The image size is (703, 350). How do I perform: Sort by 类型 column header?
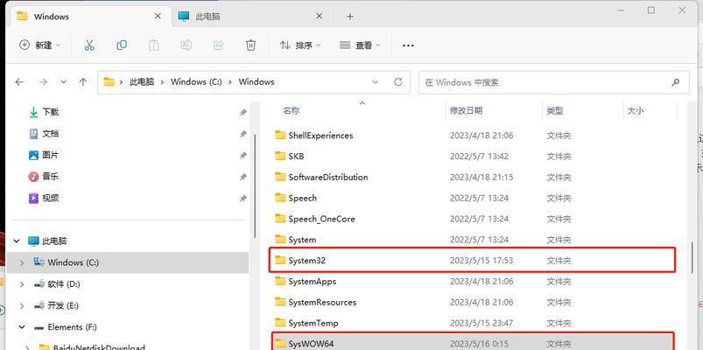[x=554, y=111]
